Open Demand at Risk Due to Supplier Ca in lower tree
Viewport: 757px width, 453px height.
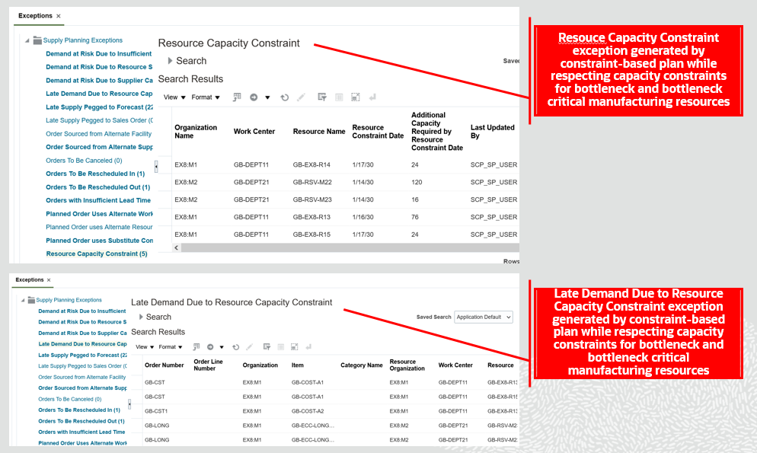tap(82, 333)
